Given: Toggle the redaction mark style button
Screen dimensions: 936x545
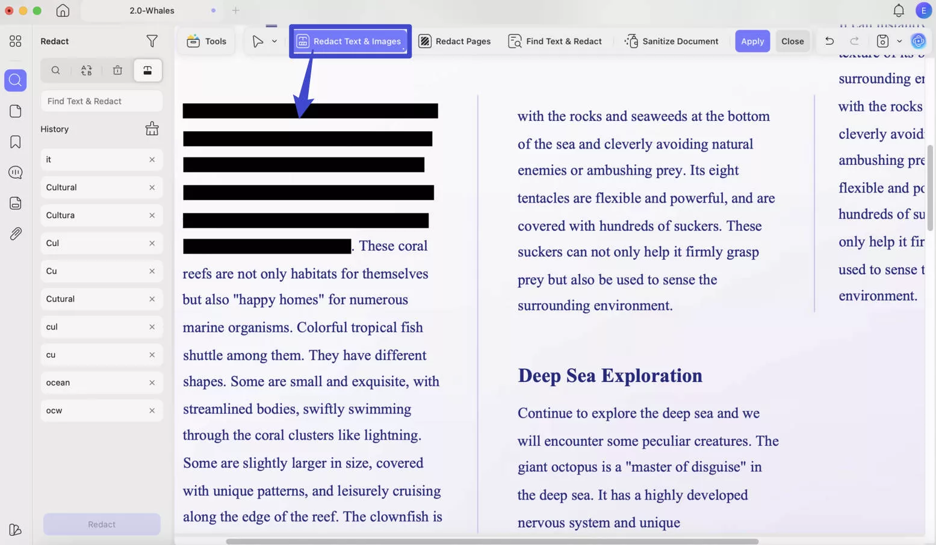Looking at the screenshot, I should [x=147, y=70].
